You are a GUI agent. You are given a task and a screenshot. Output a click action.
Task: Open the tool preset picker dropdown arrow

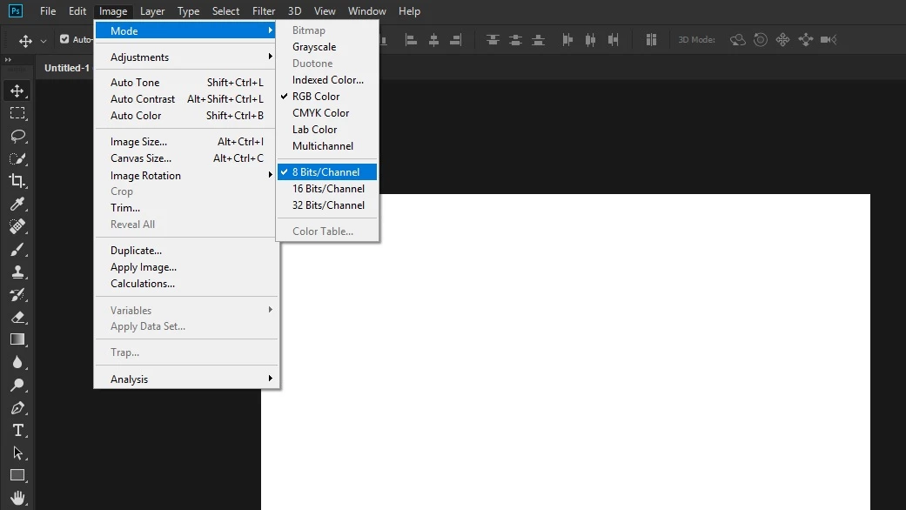pyautogui.click(x=44, y=41)
